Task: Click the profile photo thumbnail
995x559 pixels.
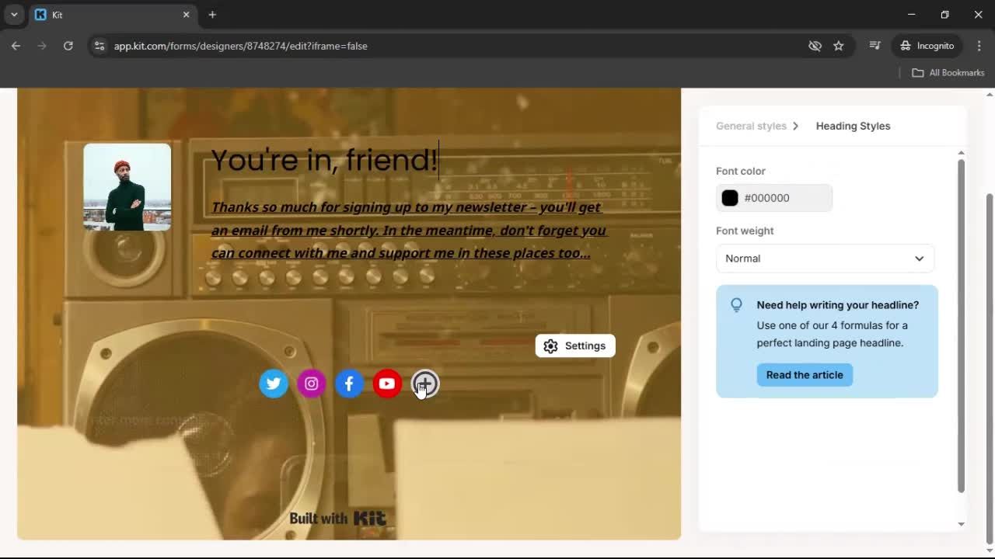Action: (x=126, y=187)
